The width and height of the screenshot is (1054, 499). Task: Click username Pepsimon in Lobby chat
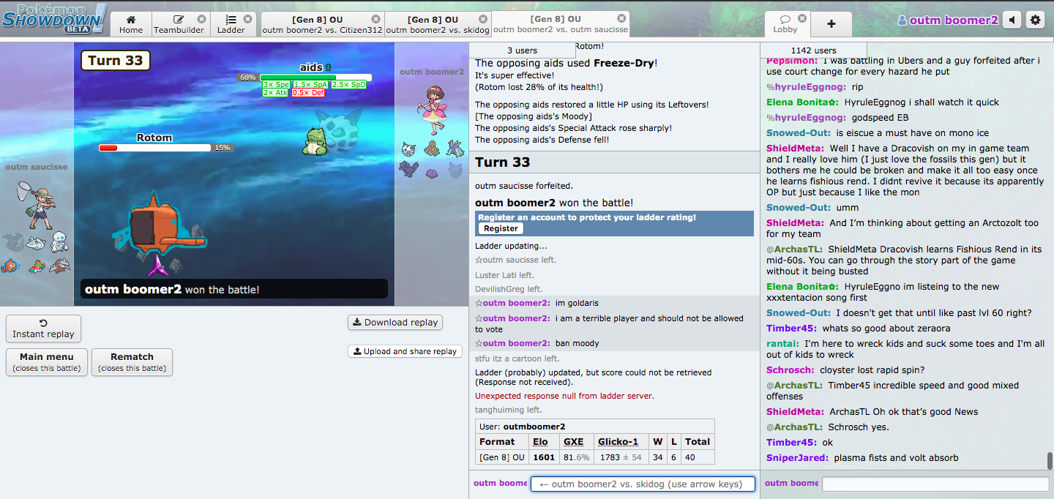pos(792,61)
